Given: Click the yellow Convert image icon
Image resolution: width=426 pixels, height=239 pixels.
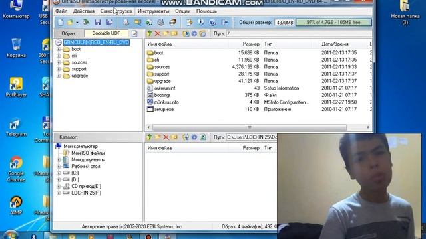Looking at the screenshot, I should [138, 22].
